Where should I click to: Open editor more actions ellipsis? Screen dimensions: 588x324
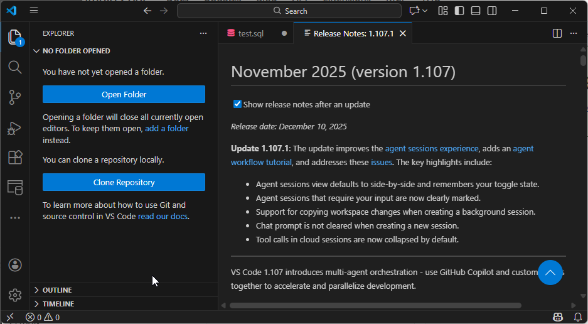click(x=574, y=33)
